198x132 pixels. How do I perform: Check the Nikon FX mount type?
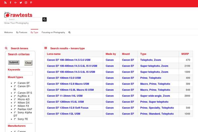coord(15,106)
